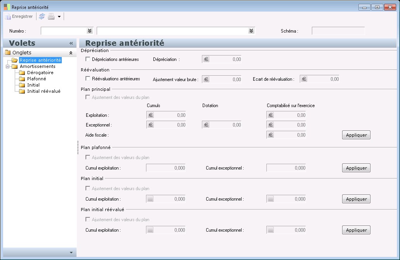Click euro icon in Exceptionnel Cumuls field
Screen dimensions: 400x260
[x=151, y=125]
